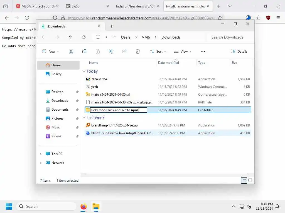
Task: Expand chevron after Users in breadcrumb
Action: [x=136, y=37]
